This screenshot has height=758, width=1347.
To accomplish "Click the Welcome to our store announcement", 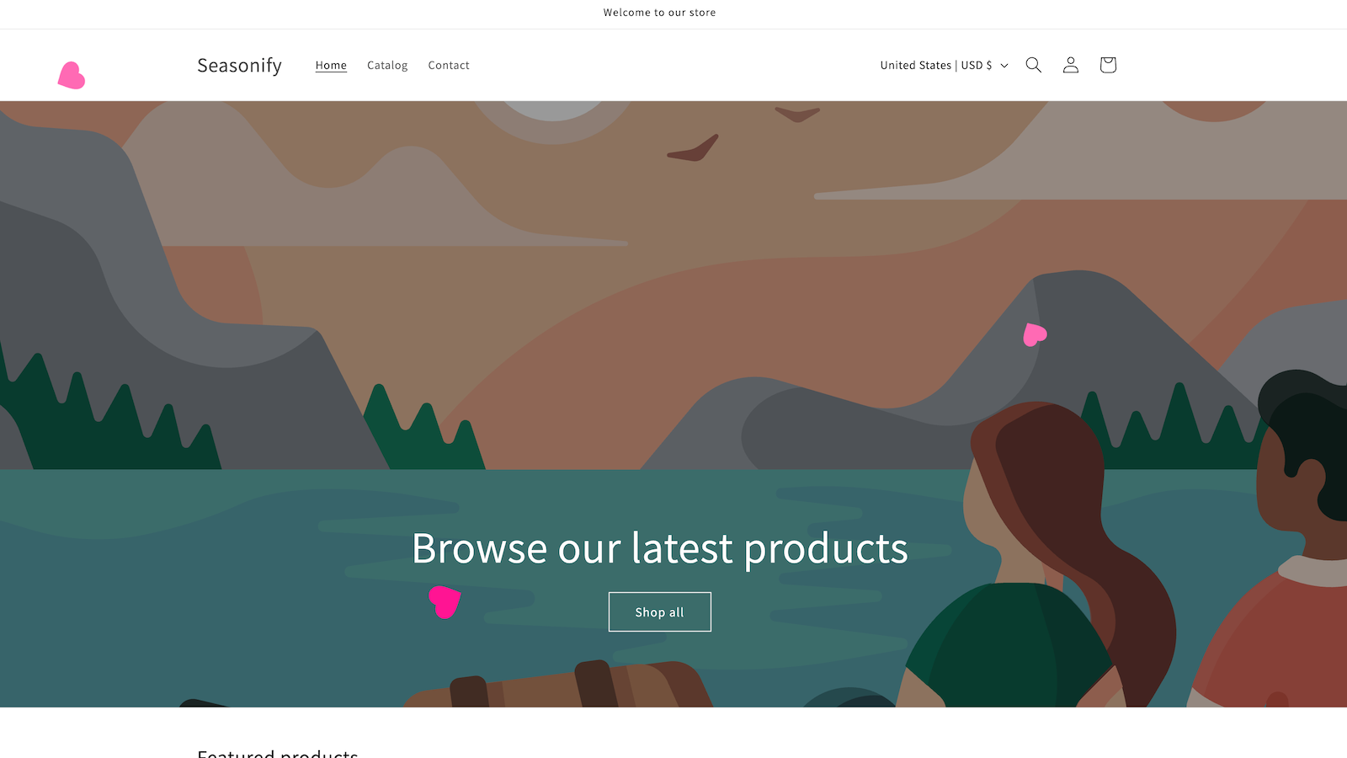I will (660, 13).
